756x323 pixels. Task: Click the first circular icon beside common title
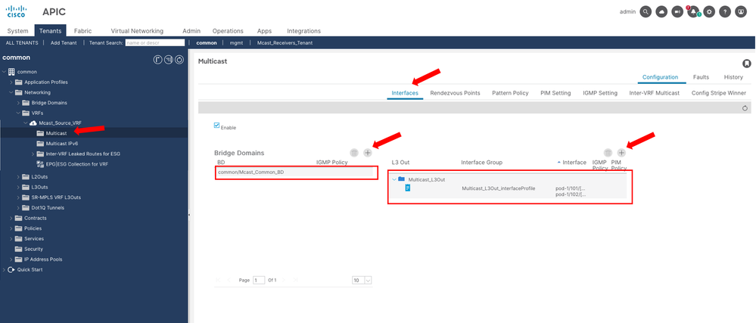coord(157,60)
